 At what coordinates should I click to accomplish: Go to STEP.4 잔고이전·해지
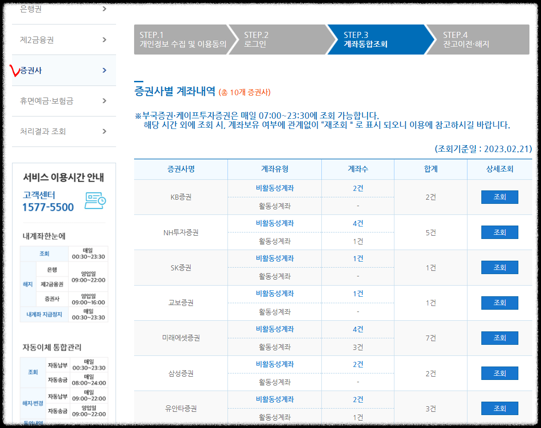click(478, 40)
